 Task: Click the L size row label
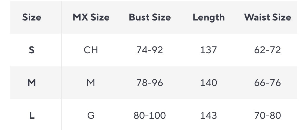[32, 116]
